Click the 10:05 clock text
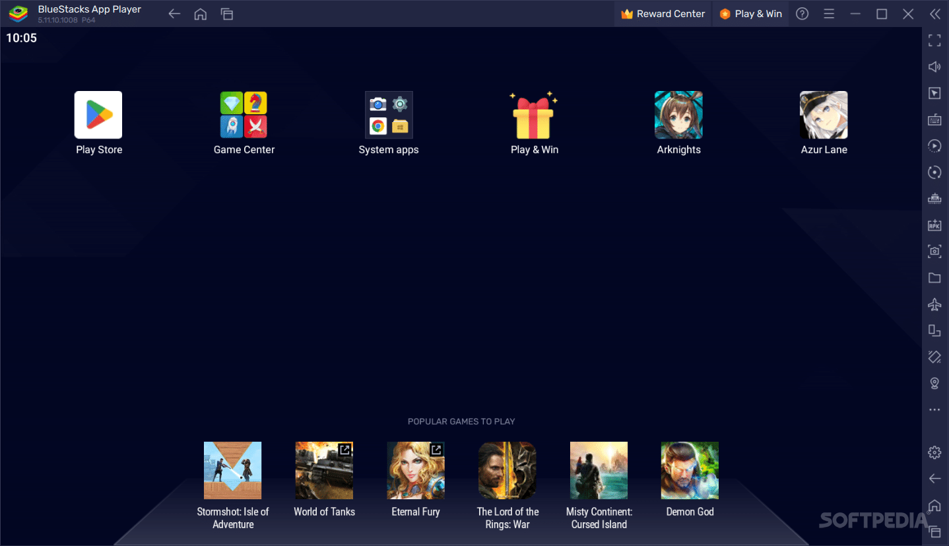 (x=22, y=38)
